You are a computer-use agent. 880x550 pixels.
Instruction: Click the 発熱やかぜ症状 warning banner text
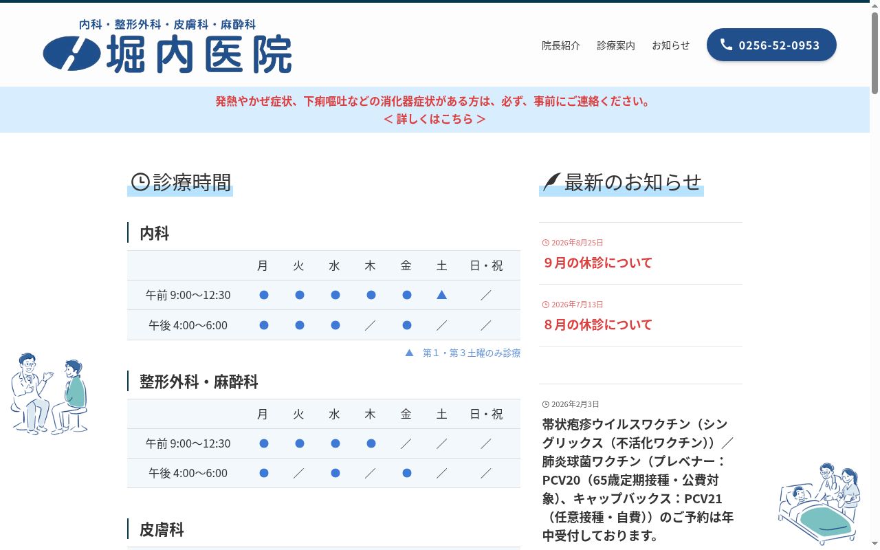coord(433,101)
